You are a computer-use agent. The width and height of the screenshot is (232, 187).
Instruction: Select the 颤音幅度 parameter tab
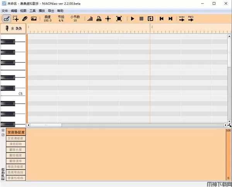[16, 155]
